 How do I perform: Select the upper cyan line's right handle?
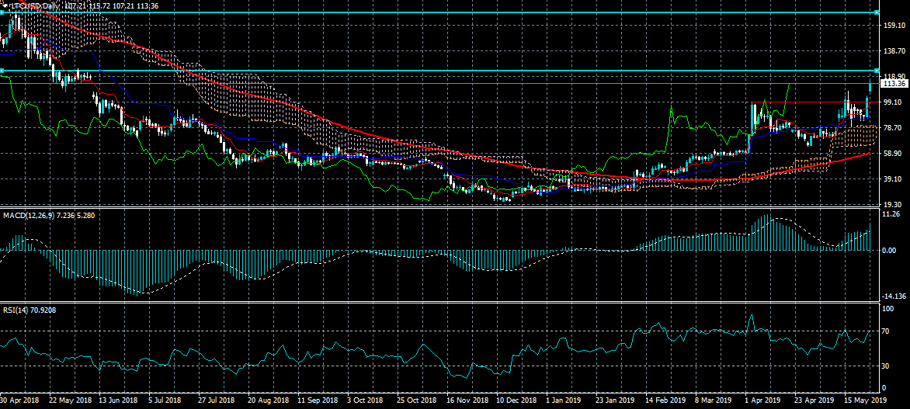[877, 12]
